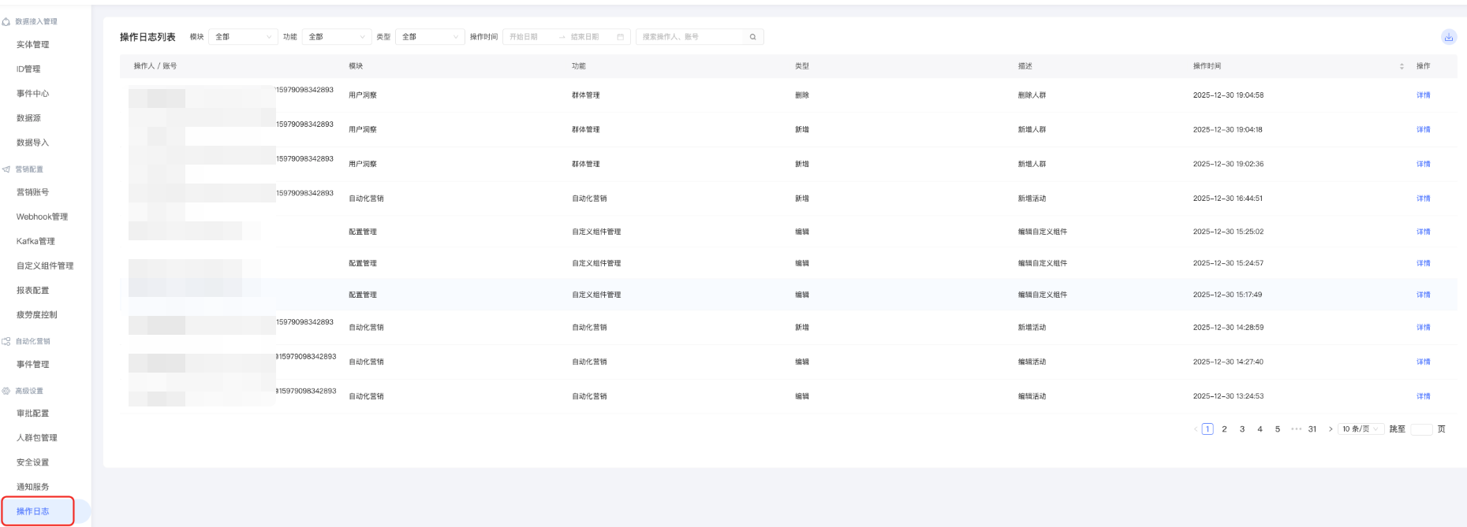The width and height of the screenshot is (1467, 527).
Task: Open 详情 for the 15:17:49 row
Action: (1423, 295)
